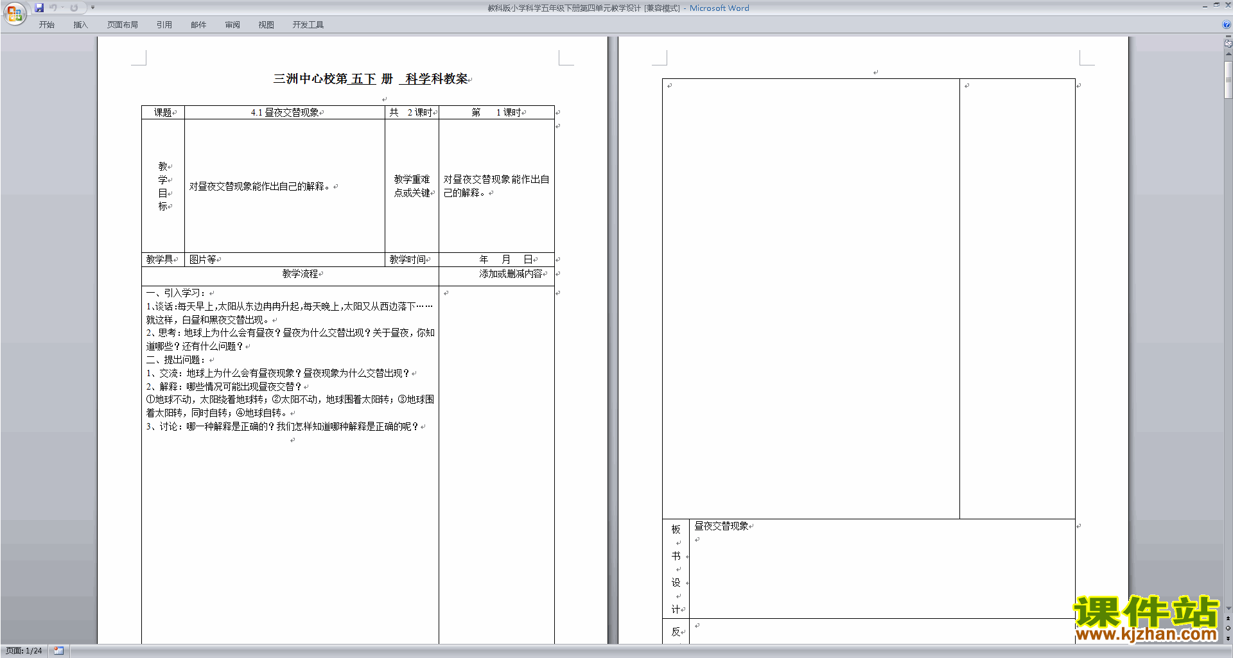The image size is (1233, 658).
Task: Open the 邮件 ribbon tab
Action: click(x=198, y=25)
